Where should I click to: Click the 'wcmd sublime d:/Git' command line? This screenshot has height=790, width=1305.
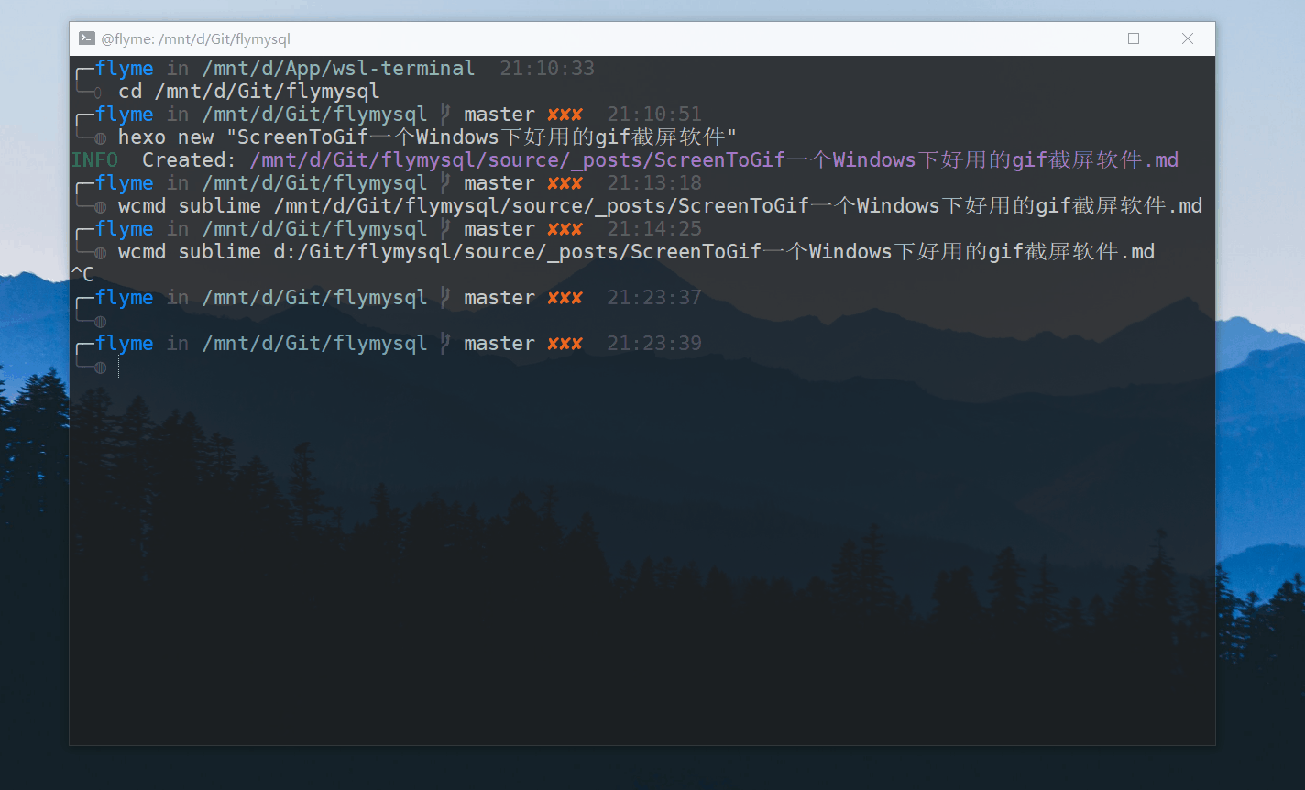(x=636, y=252)
